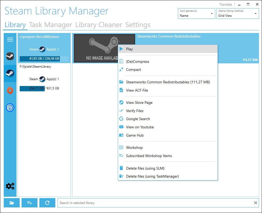Click the 41,93 GB / 236,38 GB usage bar
262x213 pixels.
click(x=44, y=59)
